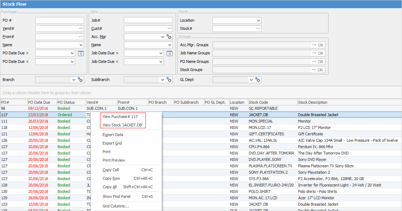
Task: Sort by PO Date Due column header
Action: tap(39, 102)
